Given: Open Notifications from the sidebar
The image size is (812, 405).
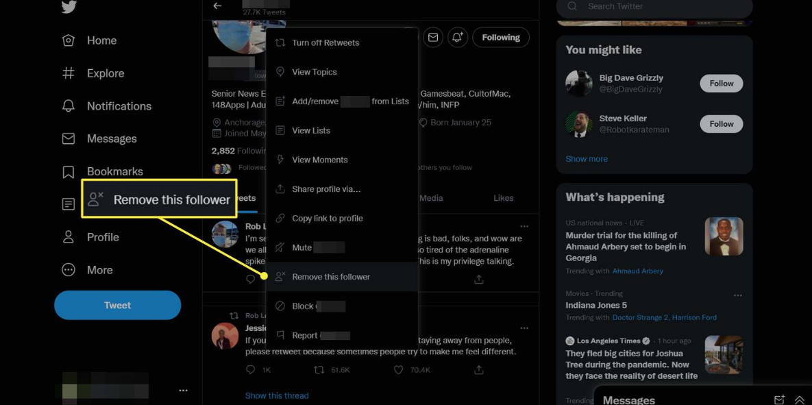Looking at the screenshot, I should 119,106.
